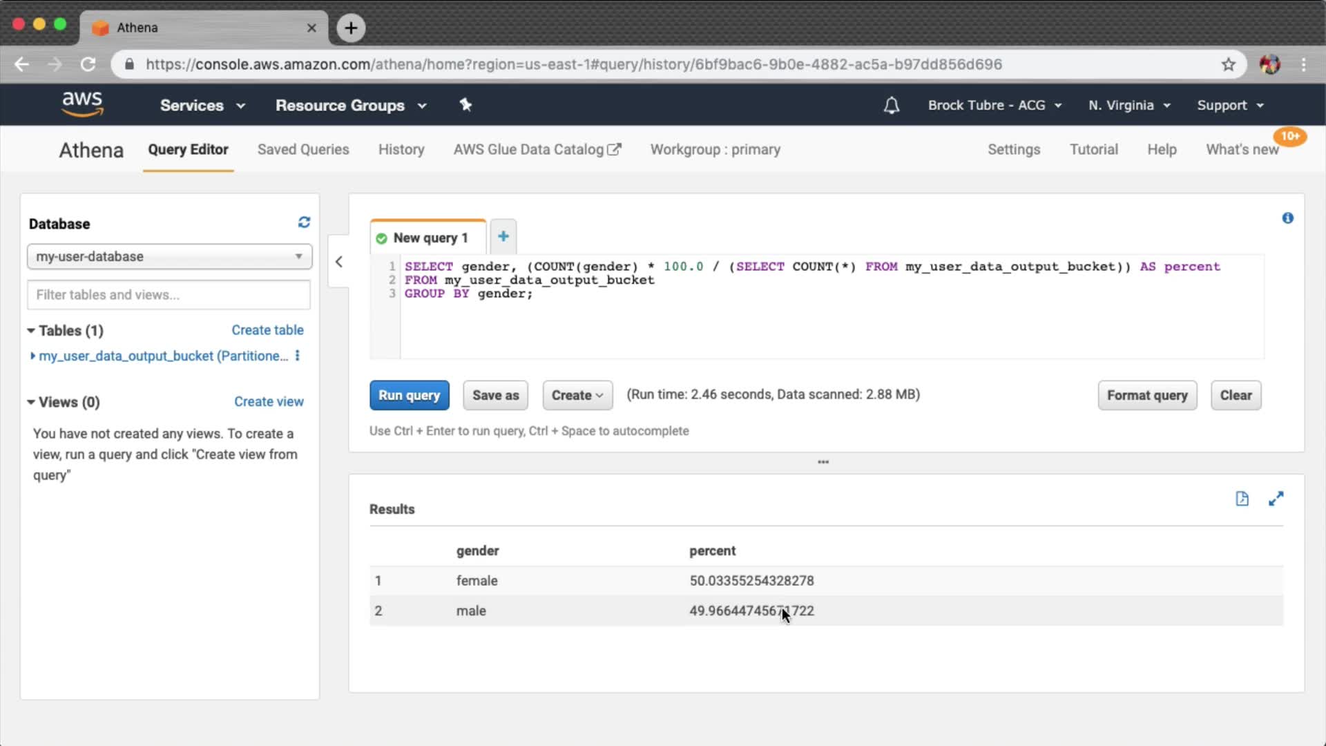The height and width of the screenshot is (746, 1326).
Task: Open the my-user-database dropdown
Action: (x=169, y=256)
